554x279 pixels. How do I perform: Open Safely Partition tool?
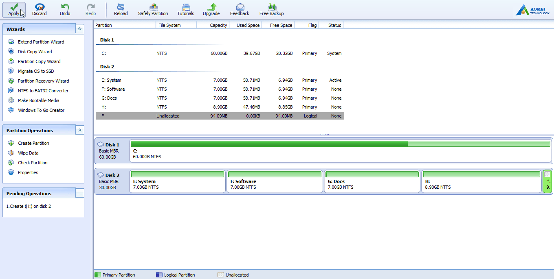pos(153,10)
